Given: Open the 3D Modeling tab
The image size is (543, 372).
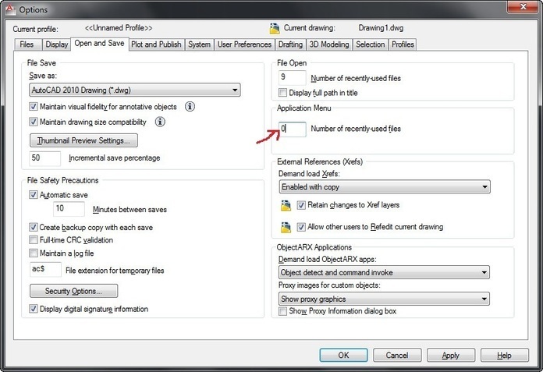Looking at the screenshot, I should (329, 44).
